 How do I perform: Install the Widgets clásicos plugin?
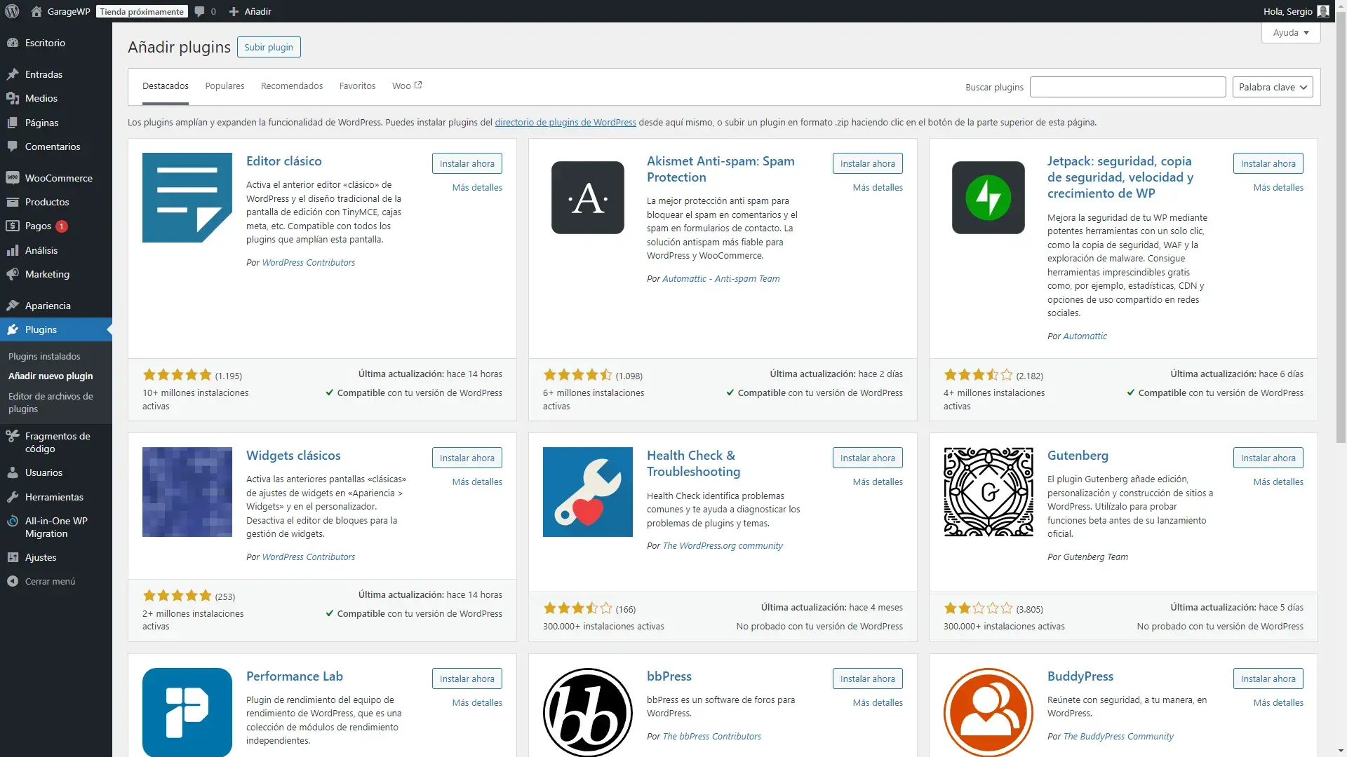click(467, 458)
